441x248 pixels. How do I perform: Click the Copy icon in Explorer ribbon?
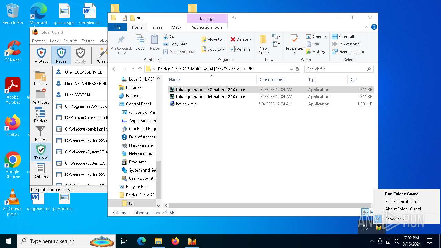[x=140, y=43]
